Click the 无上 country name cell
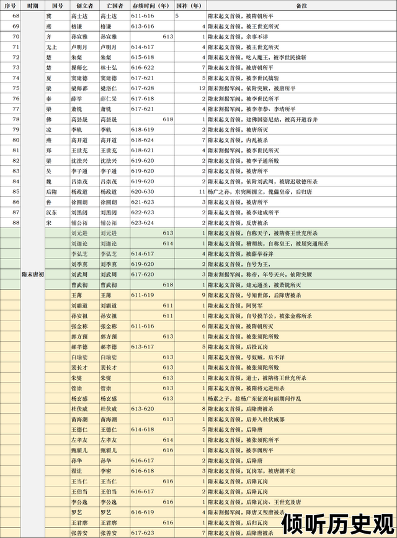Viewport: 397px width, 538px height. pyautogui.click(x=58, y=47)
